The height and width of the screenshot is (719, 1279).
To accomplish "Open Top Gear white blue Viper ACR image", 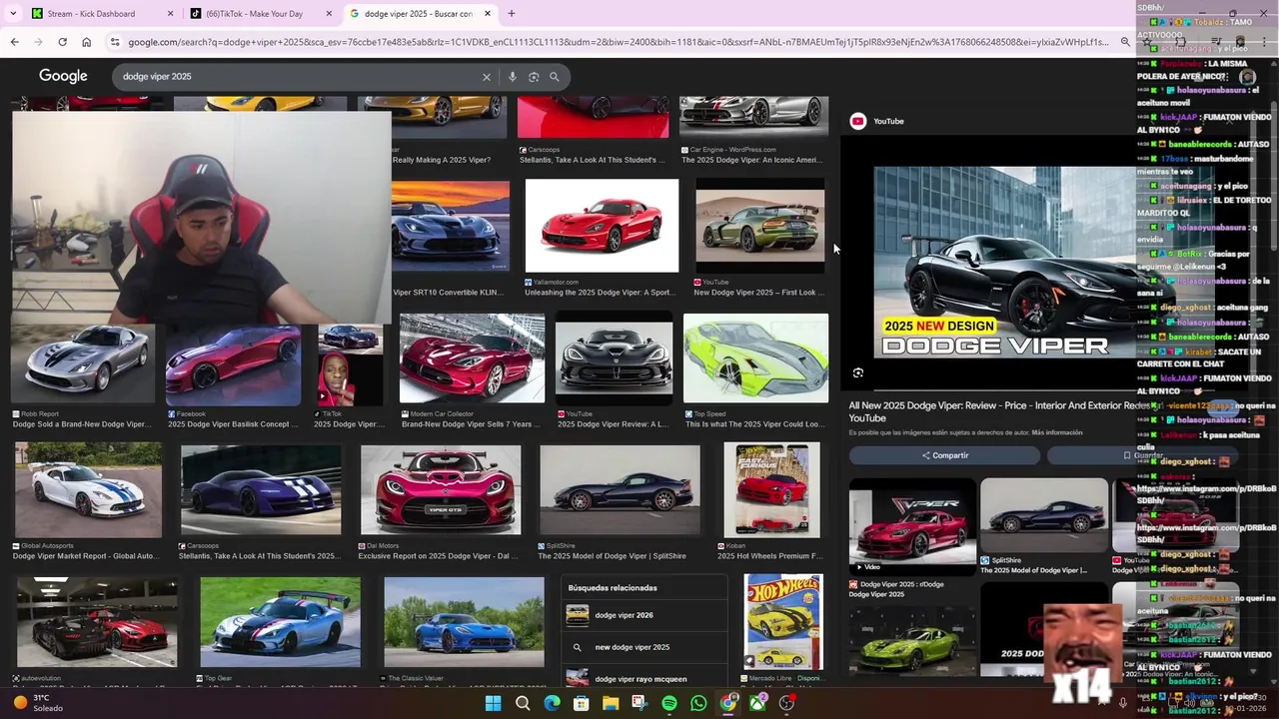I will [x=280, y=622].
